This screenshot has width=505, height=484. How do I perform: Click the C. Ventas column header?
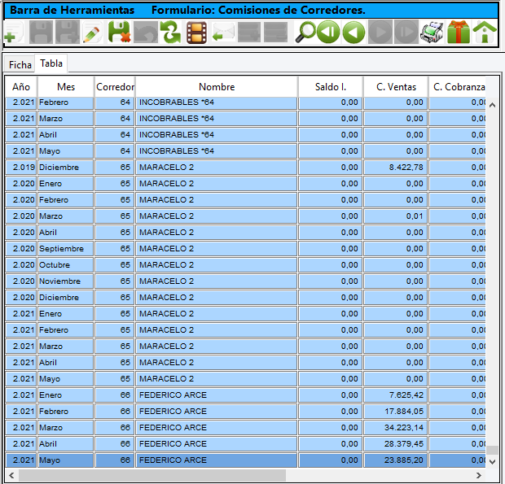pos(396,87)
